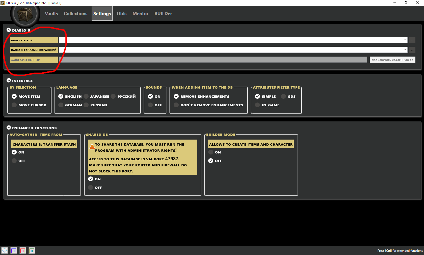The image size is (424, 255).
Task: Click the port 47987 notice text
Action: (x=138, y=165)
